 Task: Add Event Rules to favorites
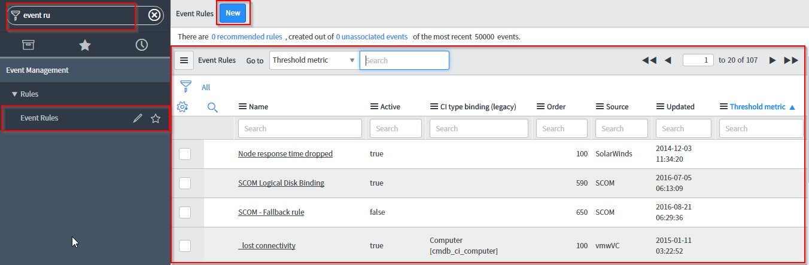[x=156, y=118]
